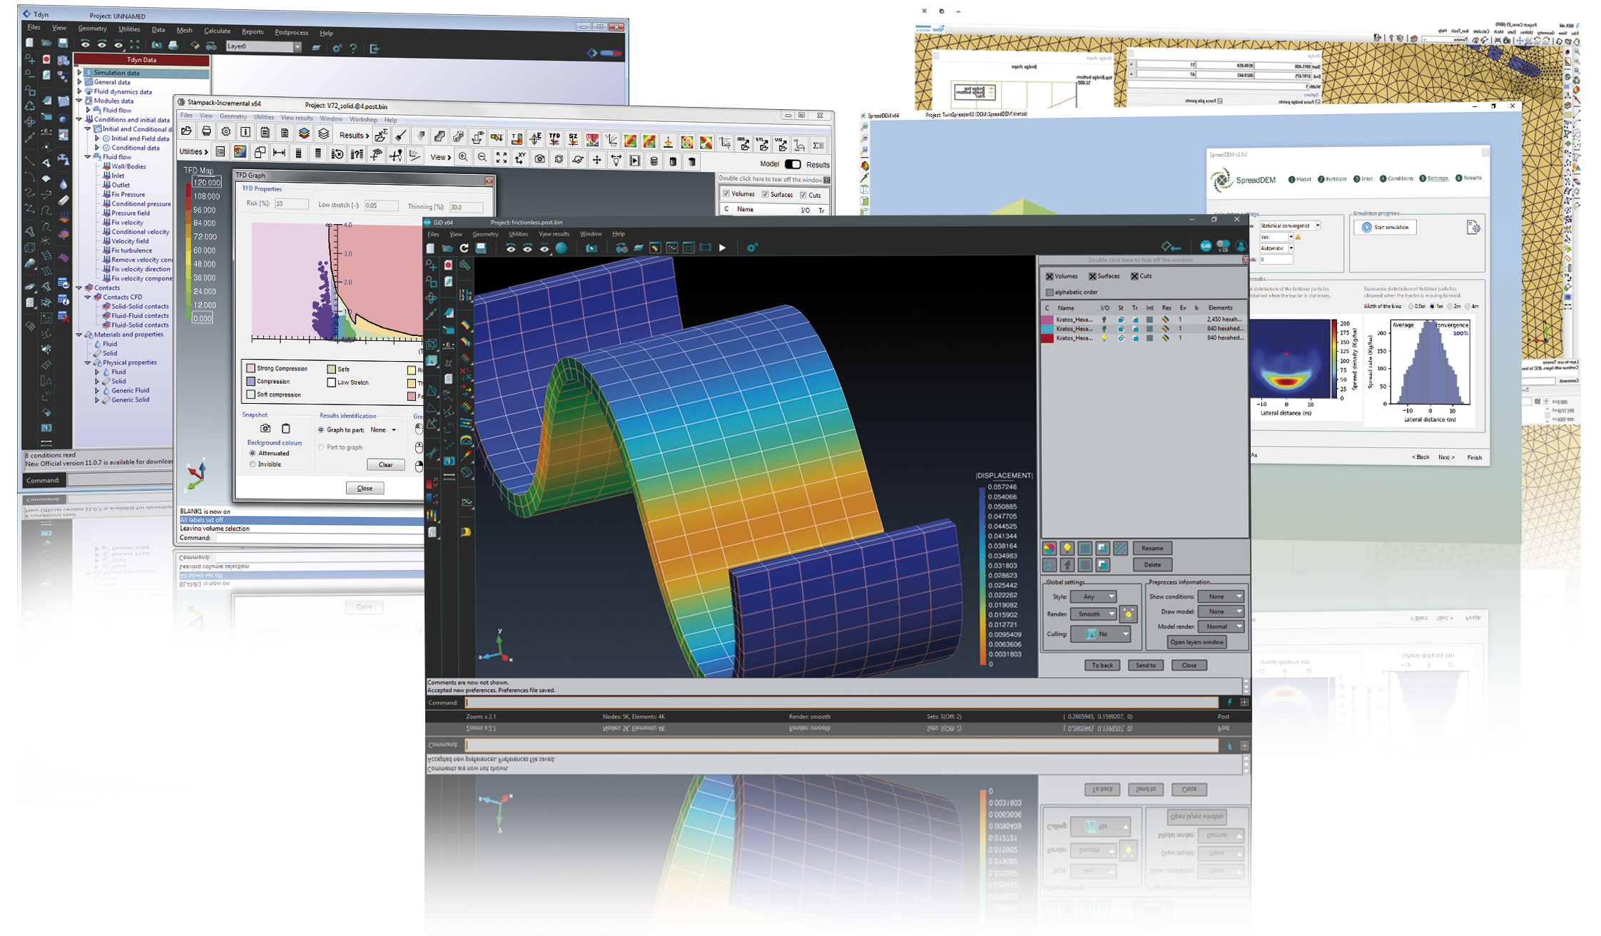Click the save floppy icon in GiD toolbar
Screen dimensions: 1601x936
point(481,248)
